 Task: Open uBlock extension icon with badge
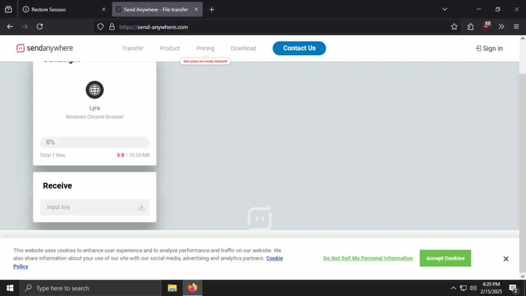pos(486,26)
